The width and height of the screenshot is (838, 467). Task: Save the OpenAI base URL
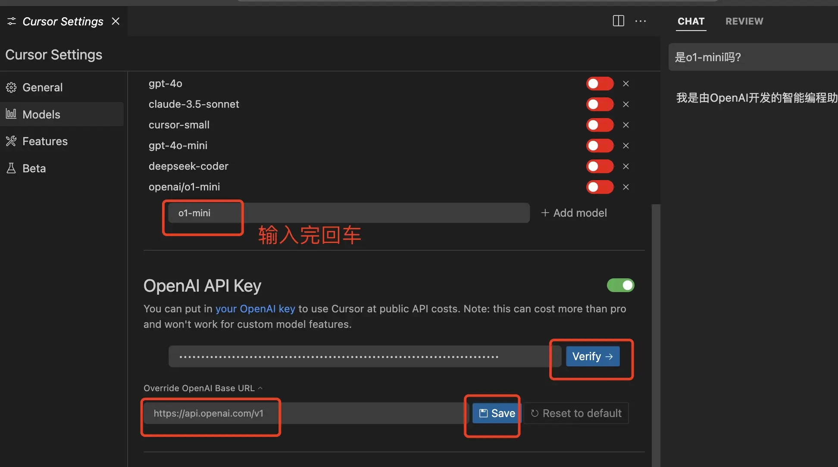pos(497,413)
